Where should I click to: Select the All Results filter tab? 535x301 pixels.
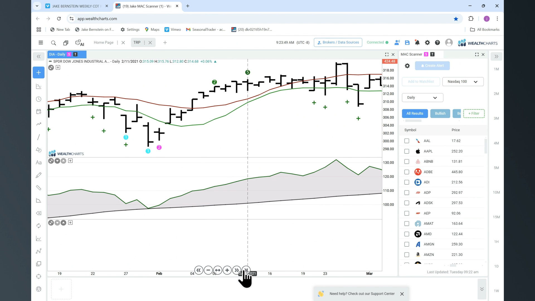415,113
